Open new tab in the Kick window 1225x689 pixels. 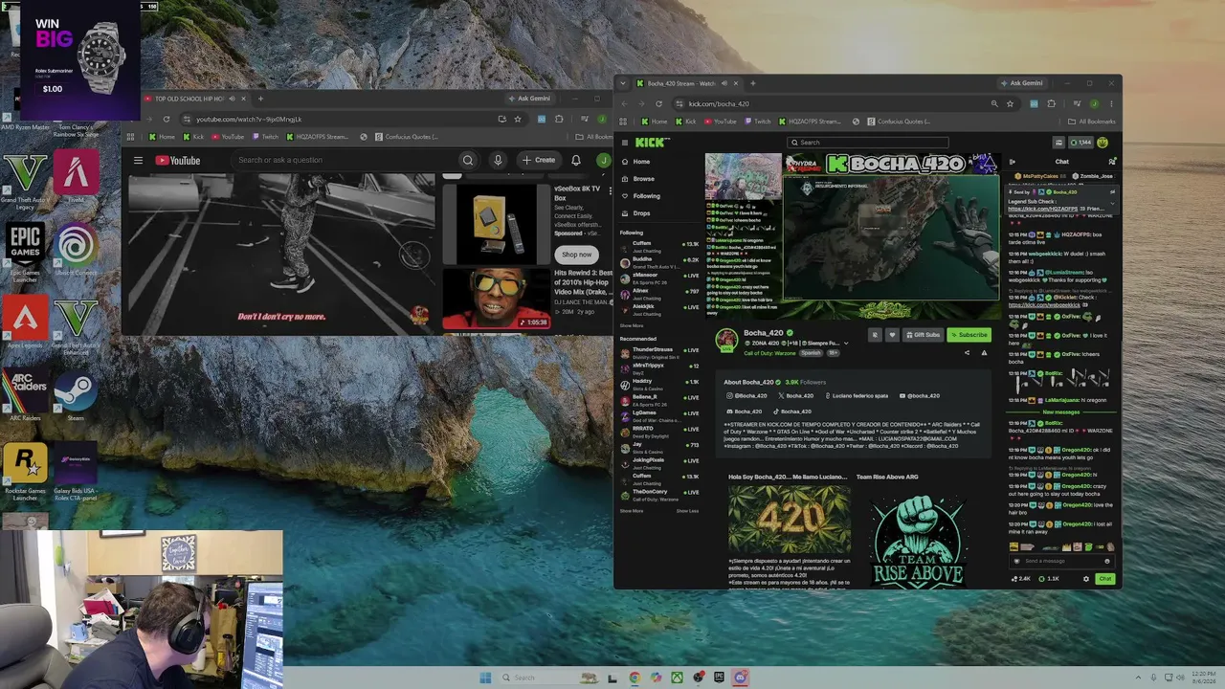(x=753, y=83)
